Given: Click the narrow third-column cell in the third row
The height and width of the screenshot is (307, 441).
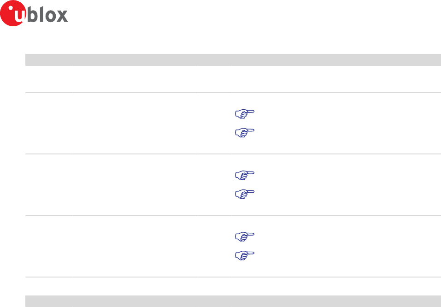Looking at the screenshot, I should click(215, 185).
